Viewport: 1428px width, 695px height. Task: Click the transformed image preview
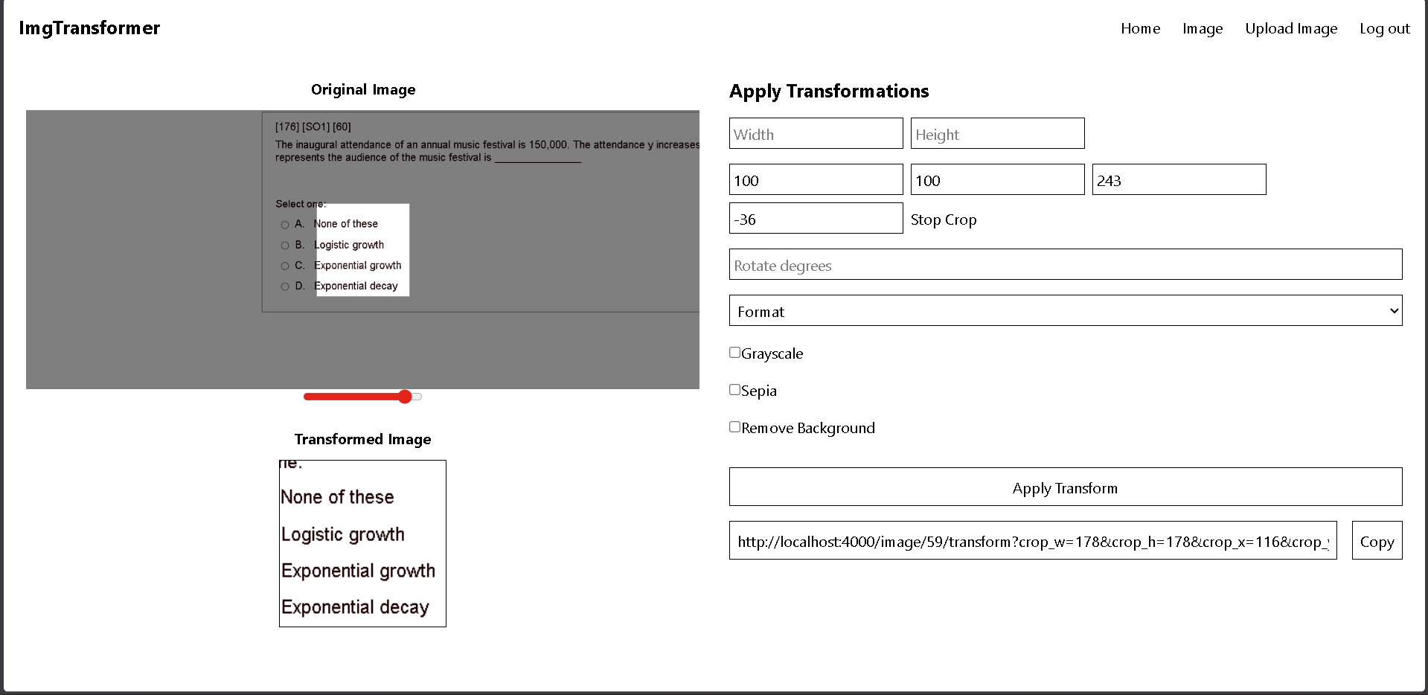(x=362, y=544)
